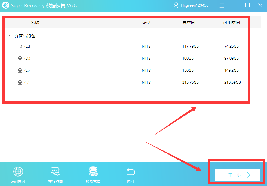Screen dimensions: 267x186
Task: Click the 117.79GB total space value
Action: 190,46
